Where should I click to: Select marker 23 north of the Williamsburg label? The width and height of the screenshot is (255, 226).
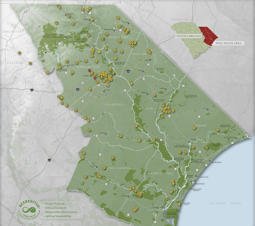pos(113,158)
